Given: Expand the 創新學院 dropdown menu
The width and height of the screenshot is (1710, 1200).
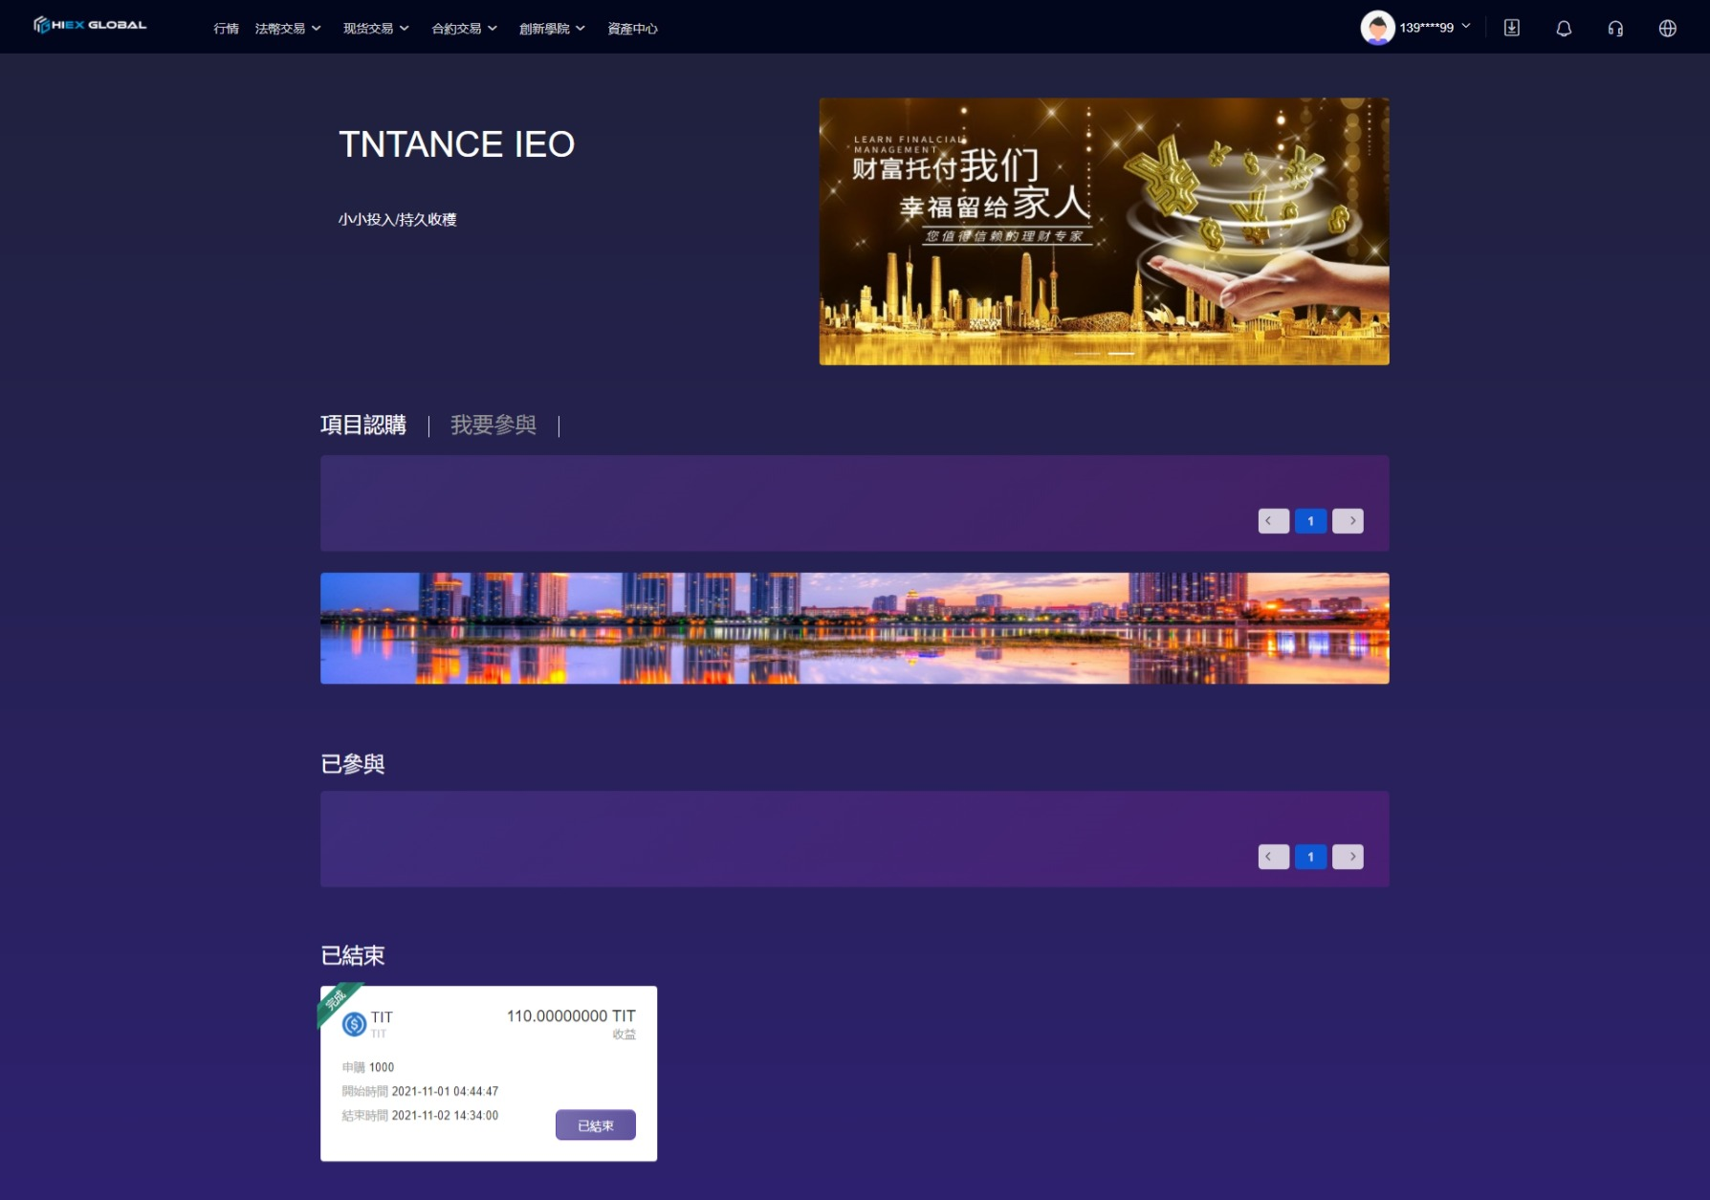Looking at the screenshot, I should point(552,29).
